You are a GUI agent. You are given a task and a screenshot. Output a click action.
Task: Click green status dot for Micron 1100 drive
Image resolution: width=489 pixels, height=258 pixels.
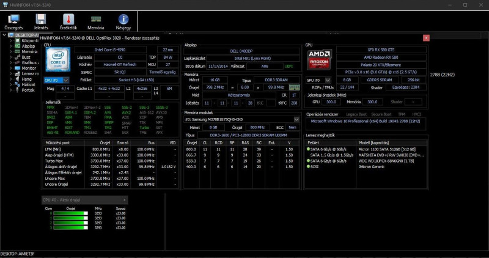coord(308,149)
